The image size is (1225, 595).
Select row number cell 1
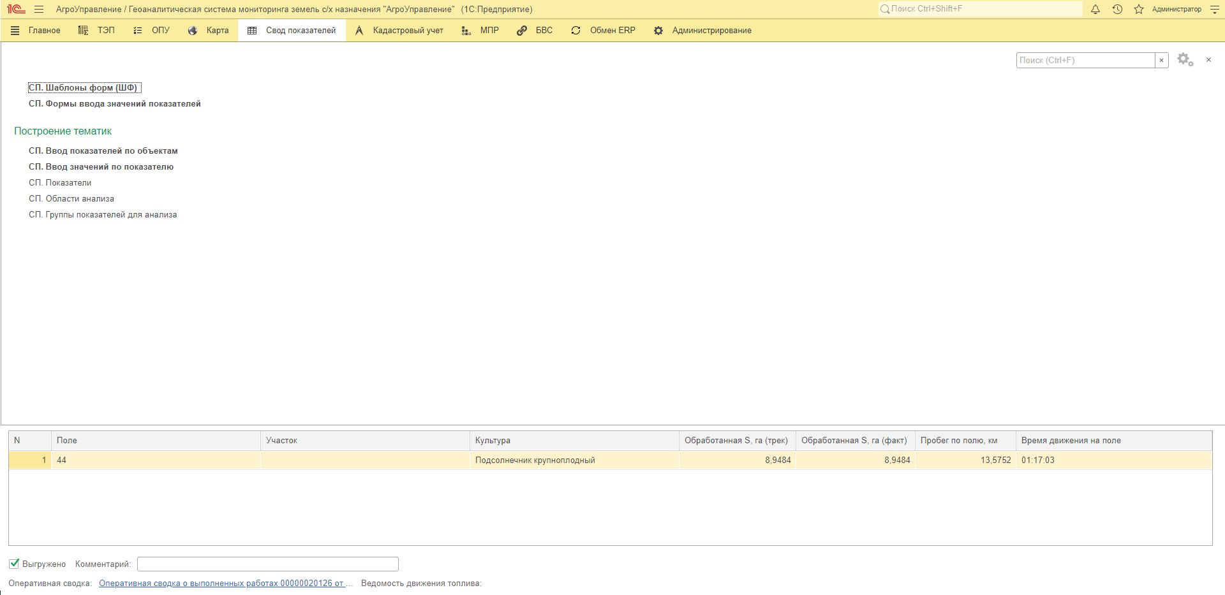(x=29, y=460)
